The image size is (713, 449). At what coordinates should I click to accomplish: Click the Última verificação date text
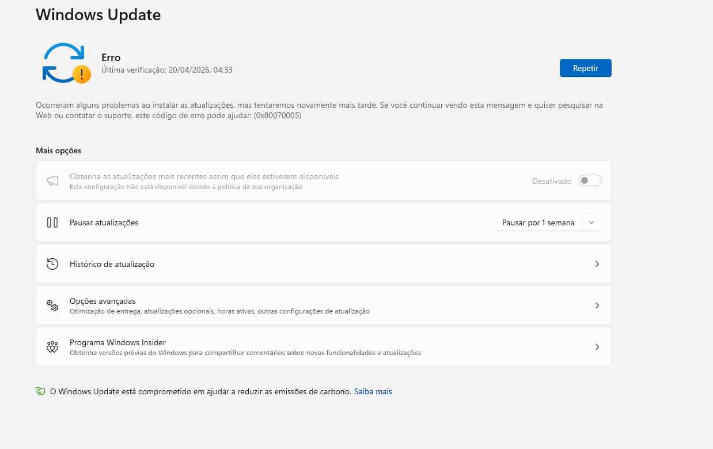click(167, 70)
